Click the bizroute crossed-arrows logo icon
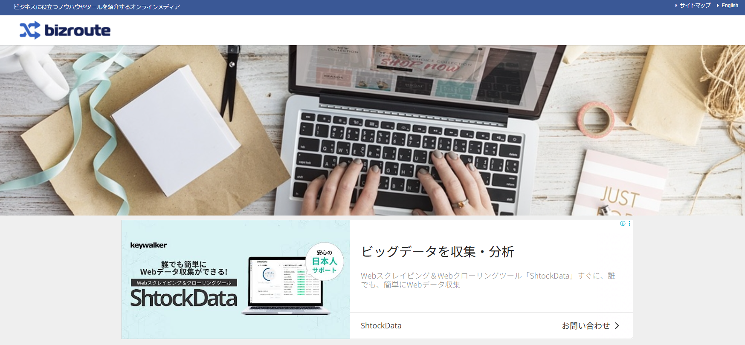This screenshot has width=745, height=345. (30, 30)
